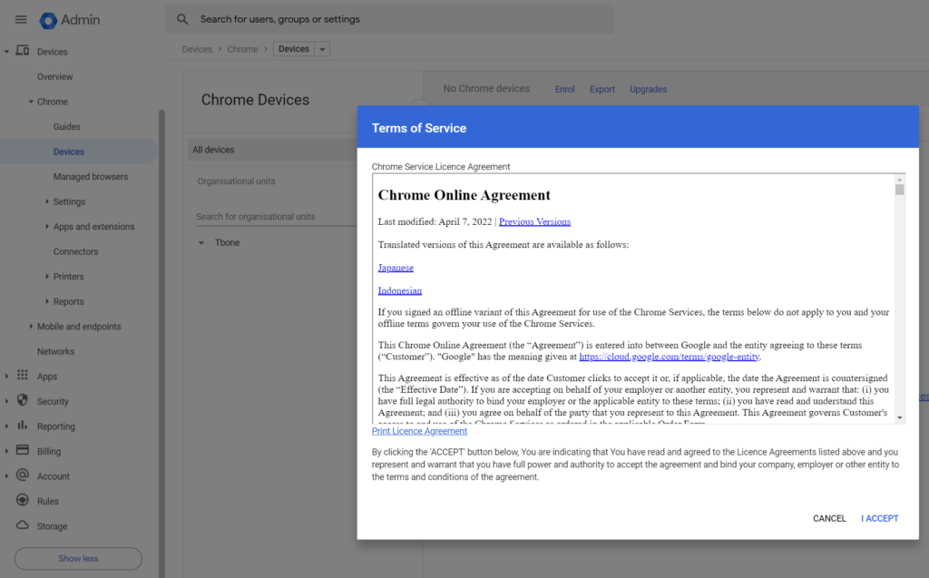The height and width of the screenshot is (578, 929).
Task: Expand the Security section arrow
Action: [6, 401]
